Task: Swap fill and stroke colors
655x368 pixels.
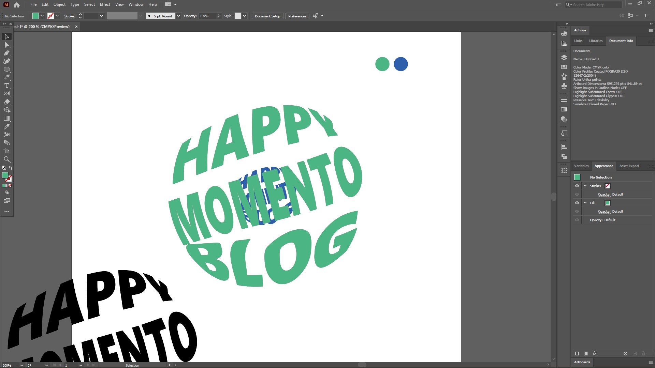Action: coord(11,168)
